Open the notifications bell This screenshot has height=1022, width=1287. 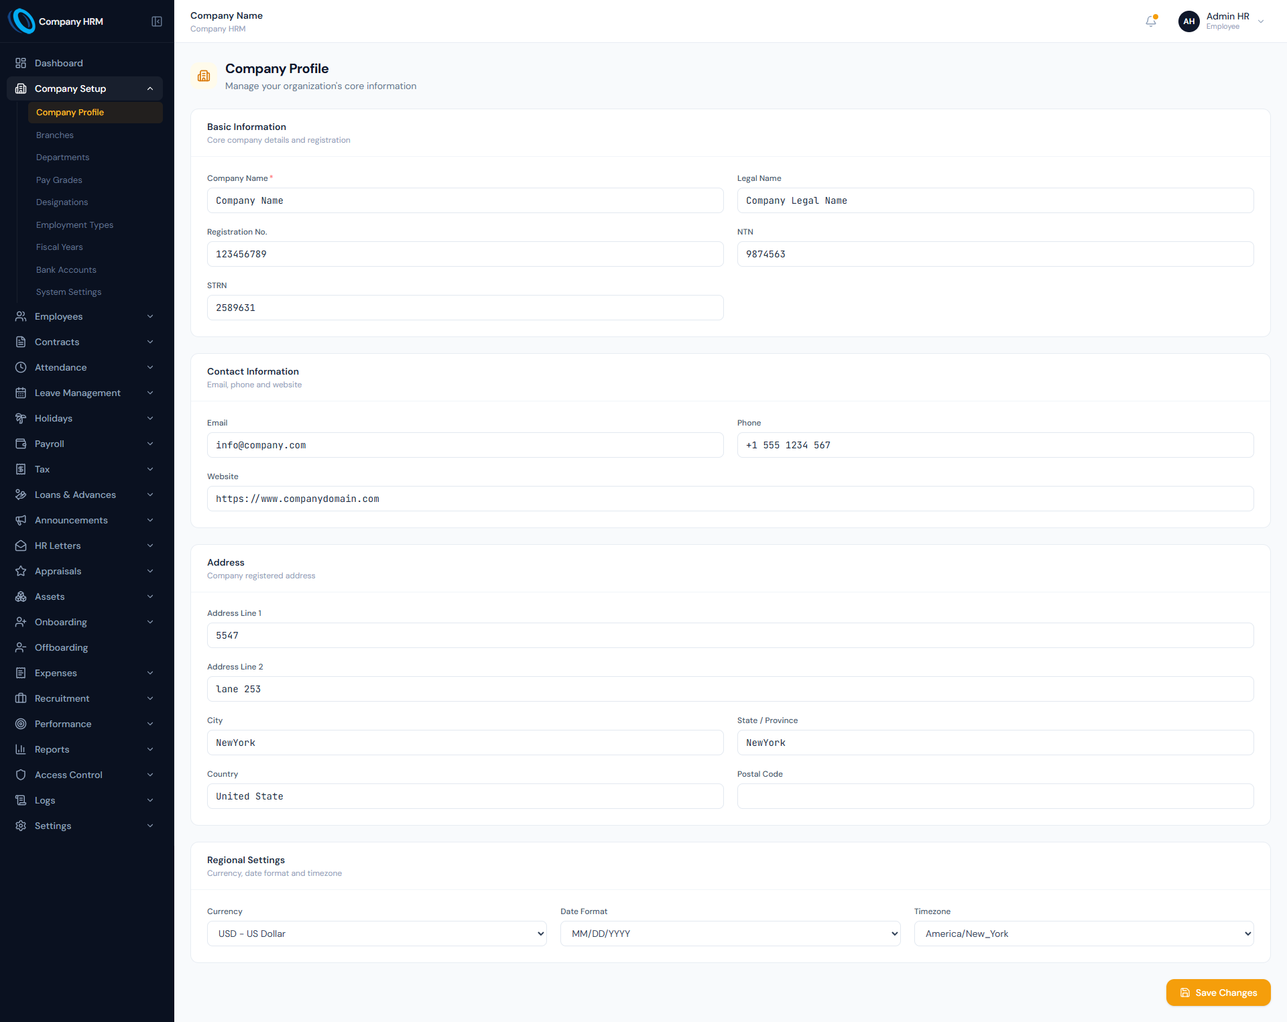click(1151, 21)
